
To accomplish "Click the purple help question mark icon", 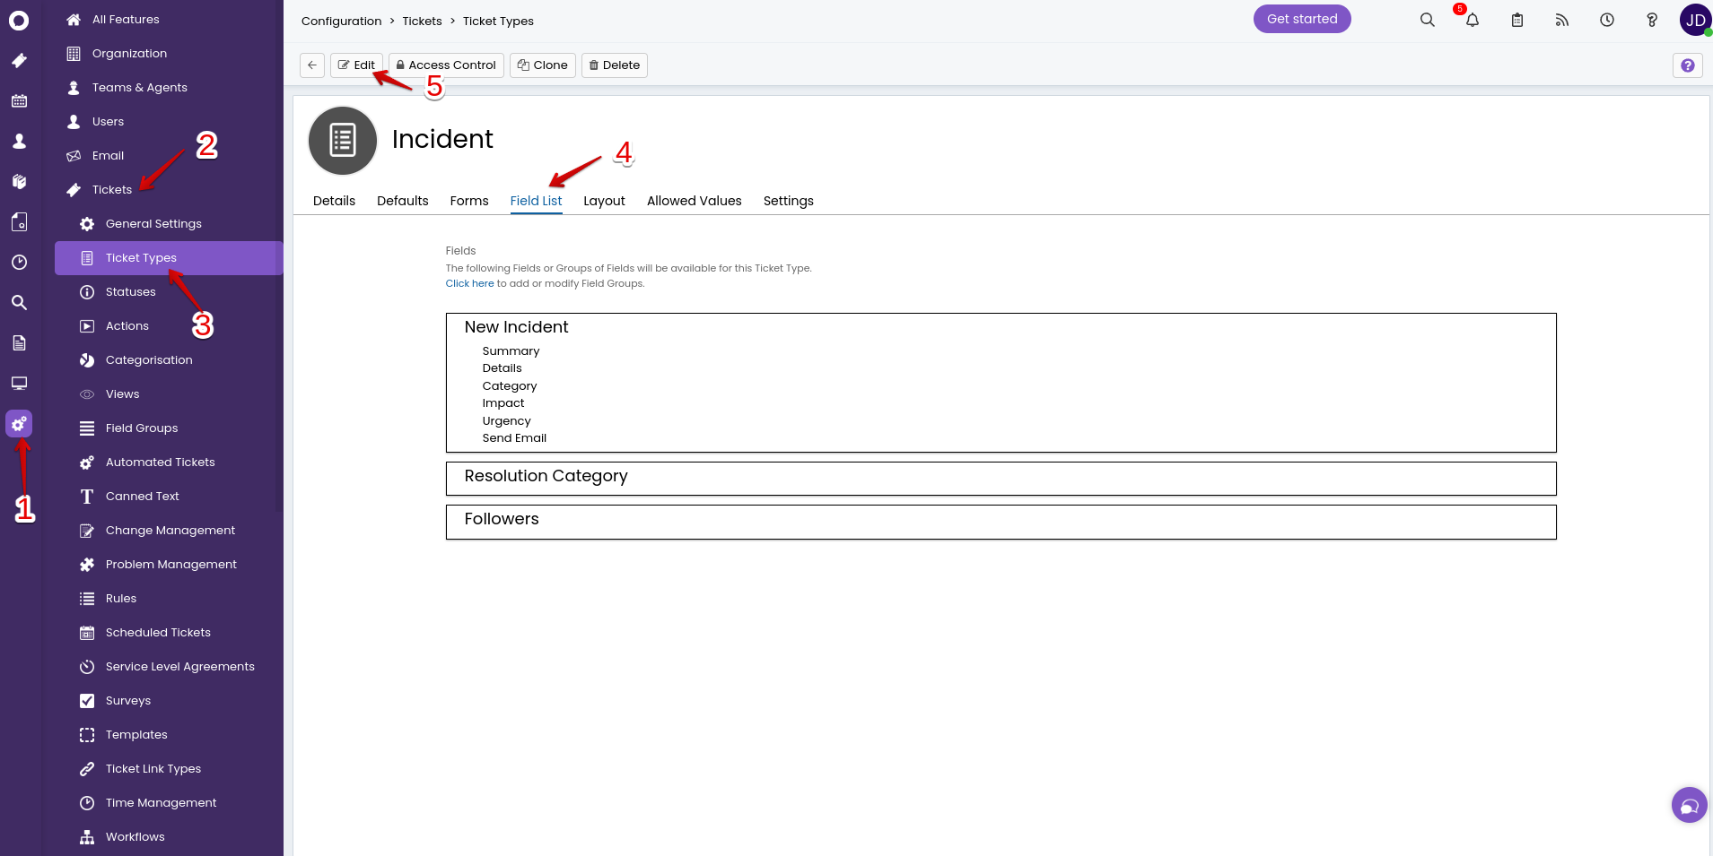I will 1687,65.
